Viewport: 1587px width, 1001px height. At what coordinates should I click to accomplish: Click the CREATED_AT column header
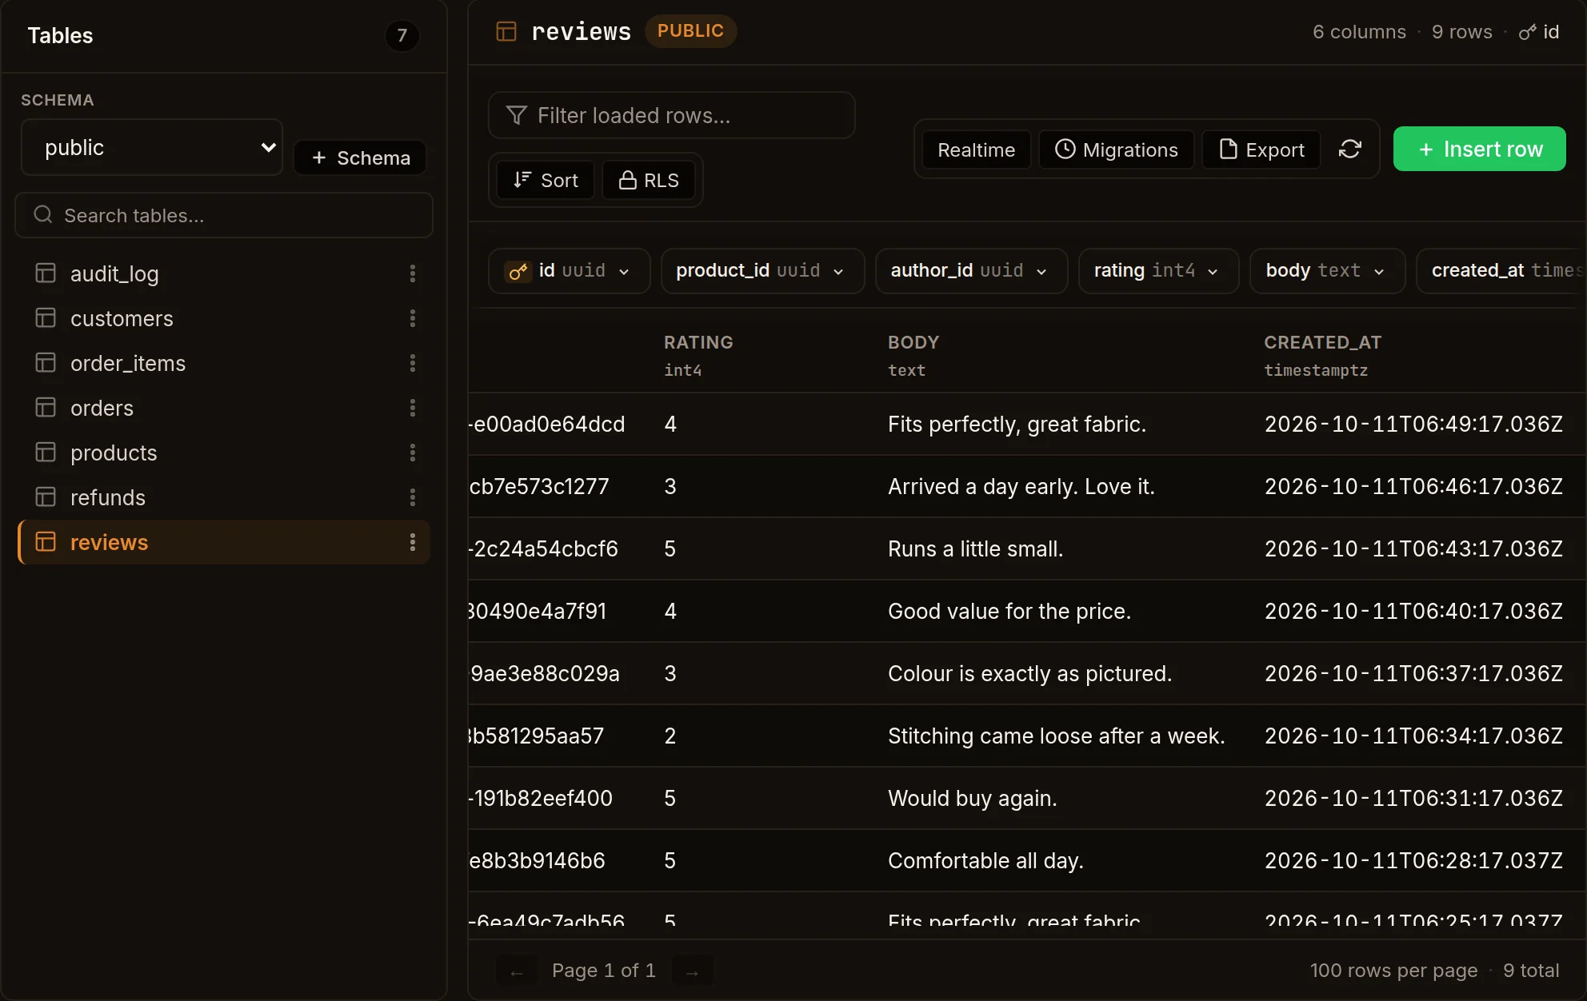tap(1322, 342)
